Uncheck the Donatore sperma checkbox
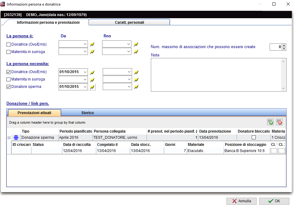Screen dimensions: 294x206 click(x=8, y=87)
